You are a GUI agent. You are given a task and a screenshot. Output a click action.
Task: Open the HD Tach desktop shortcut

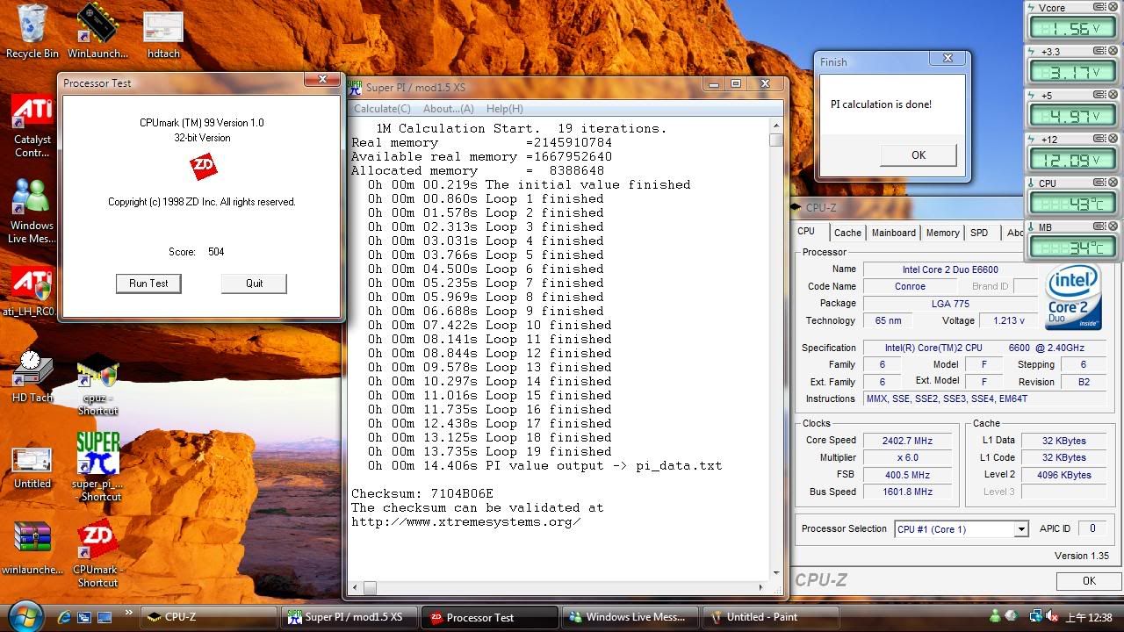pyautogui.click(x=32, y=376)
